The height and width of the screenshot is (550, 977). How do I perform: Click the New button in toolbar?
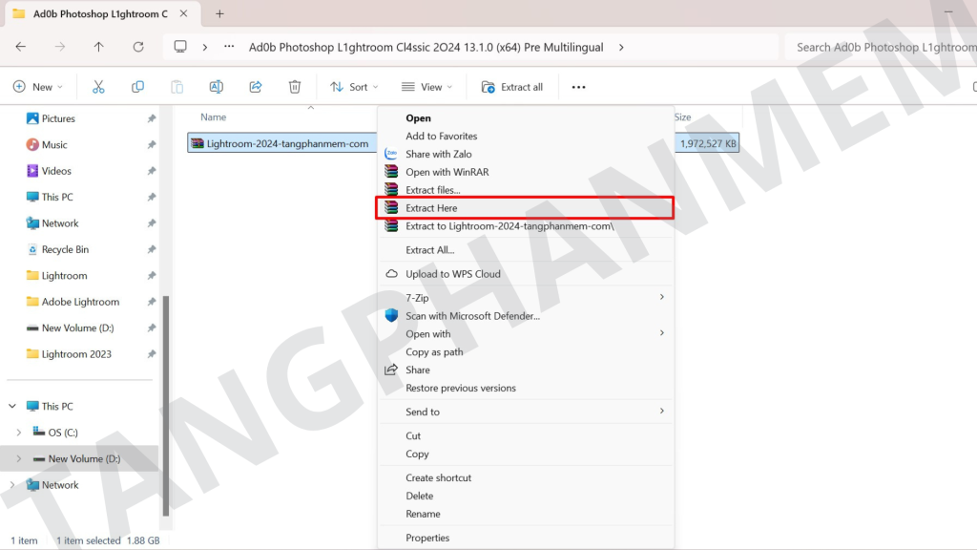tap(37, 87)
